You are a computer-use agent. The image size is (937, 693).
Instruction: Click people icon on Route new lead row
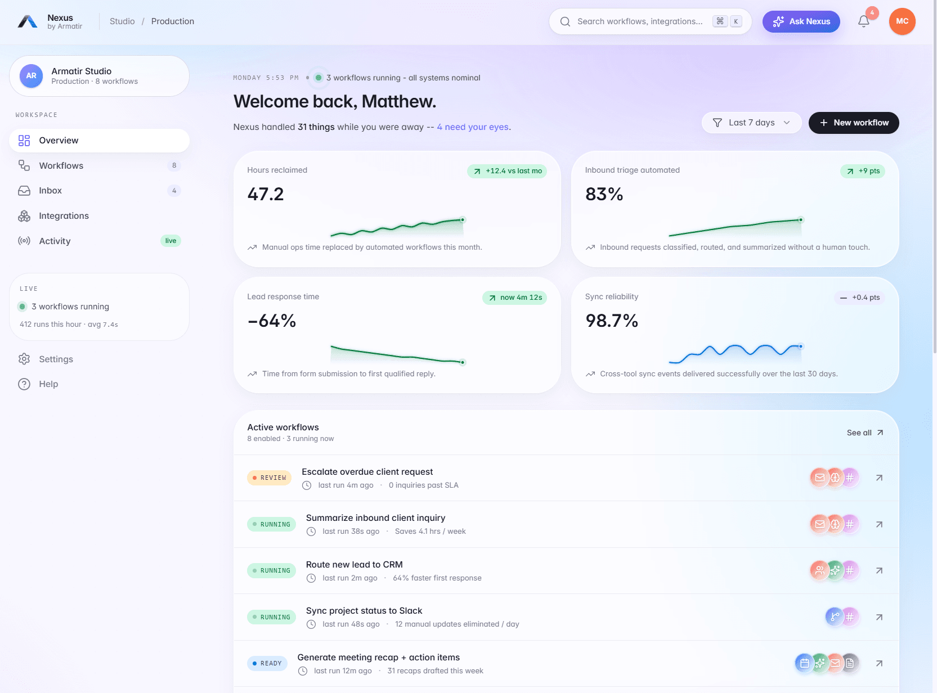(820, 570)
